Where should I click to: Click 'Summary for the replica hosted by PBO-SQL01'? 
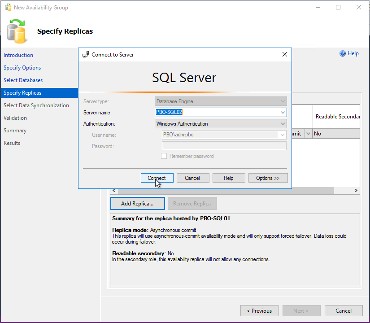coord(171,218)
